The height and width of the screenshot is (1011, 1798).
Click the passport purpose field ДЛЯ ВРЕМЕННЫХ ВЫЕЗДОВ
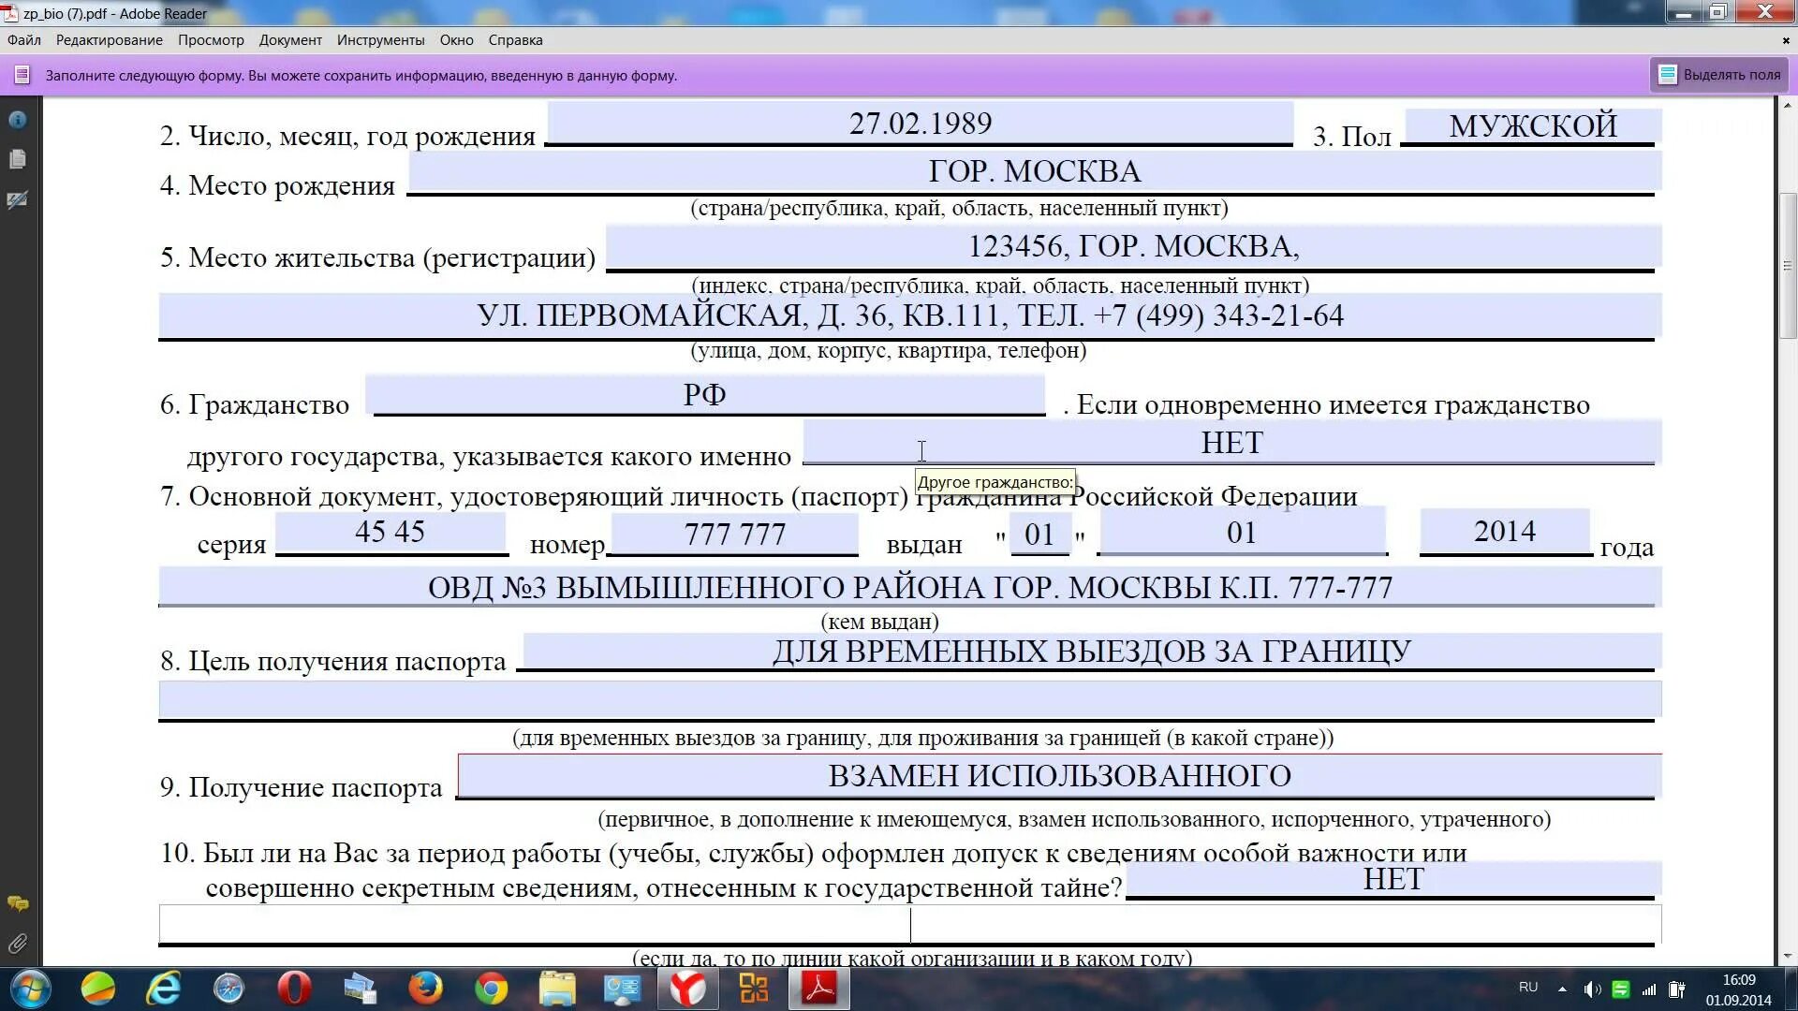click(x=1092, y=652)
